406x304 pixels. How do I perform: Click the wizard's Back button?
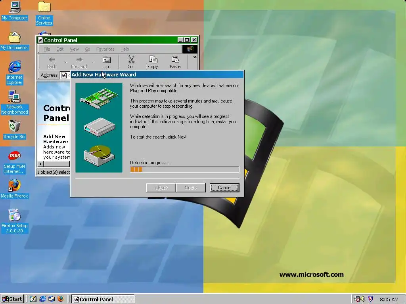(x=161, y=188)
